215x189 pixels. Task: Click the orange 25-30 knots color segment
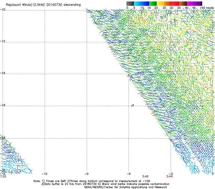tap(168, 3)
